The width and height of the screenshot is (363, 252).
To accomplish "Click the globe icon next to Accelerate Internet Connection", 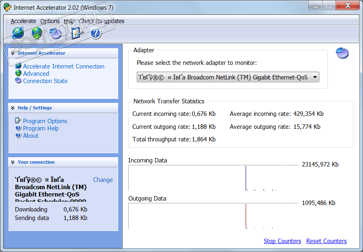I will [x=18, y=66].
